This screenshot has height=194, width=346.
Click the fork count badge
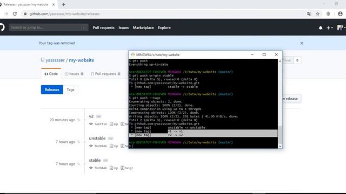[x=297, y=60]
